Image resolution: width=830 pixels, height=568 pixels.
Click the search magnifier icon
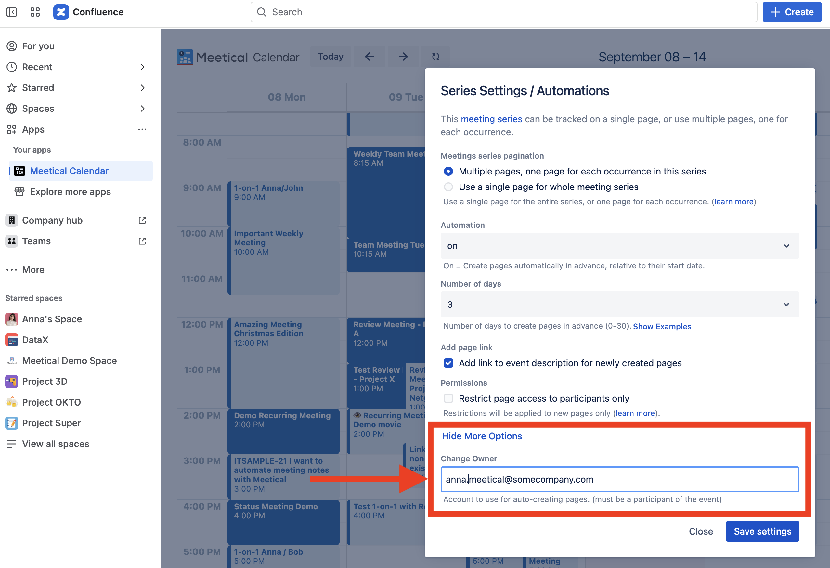[x=261, y=12]
